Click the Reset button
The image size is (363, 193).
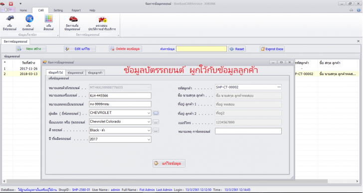pyautogui.click(x=237, y=49)
